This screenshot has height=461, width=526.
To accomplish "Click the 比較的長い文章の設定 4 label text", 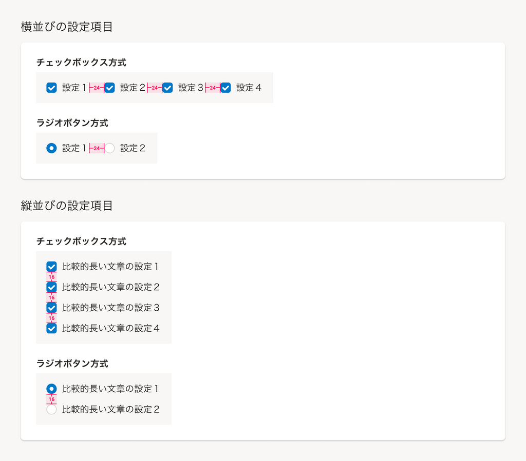I will pos(110,328).
